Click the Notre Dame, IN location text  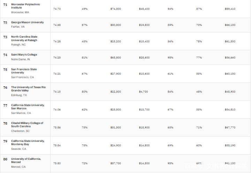click(x=21, y=59)
